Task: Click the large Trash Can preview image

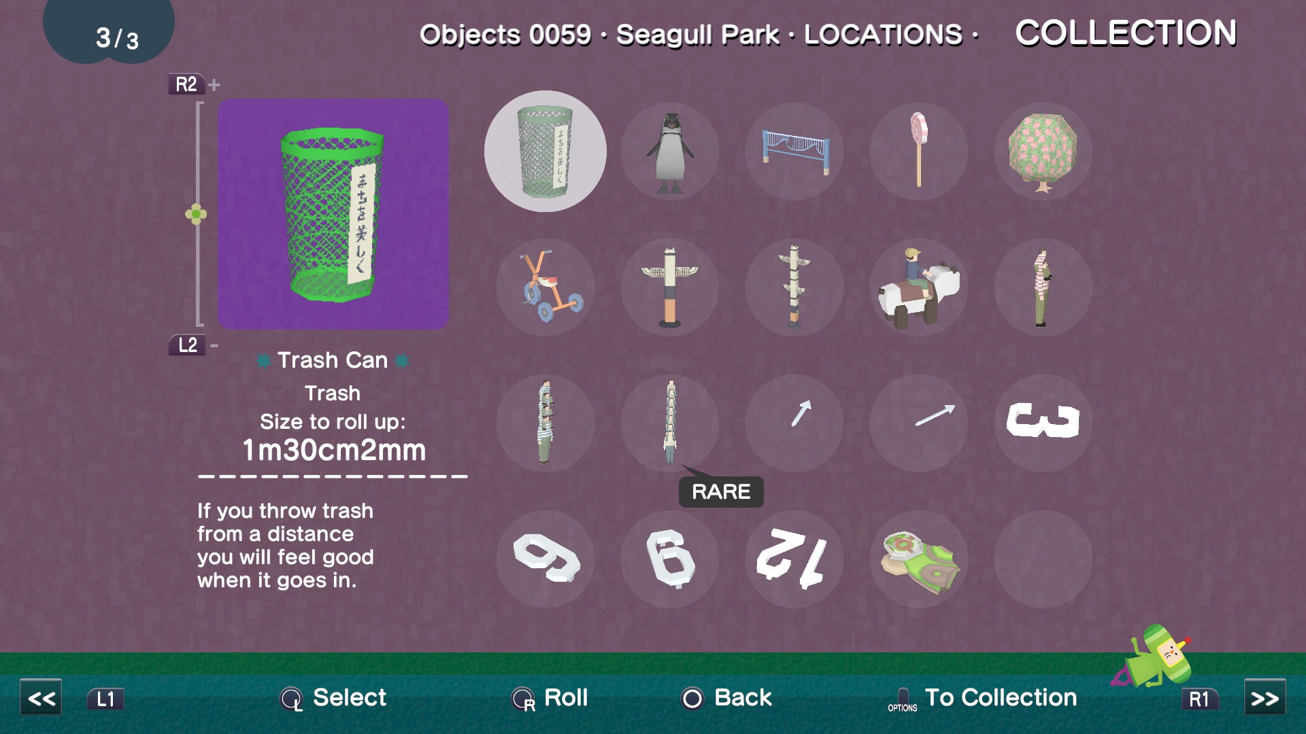Action: [333, 214]
